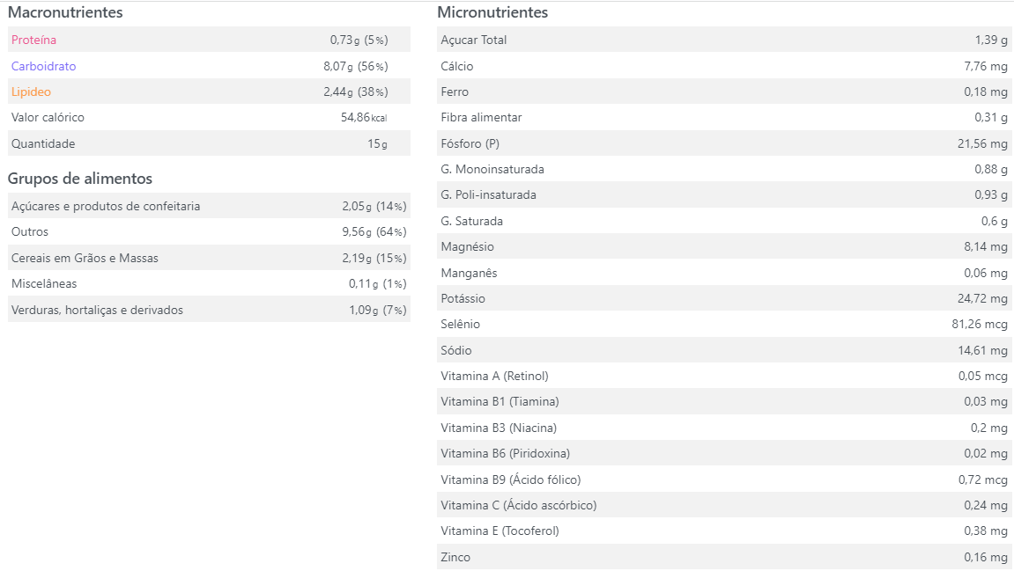The height and width of the screenshot is (571, 1014).
Task: Click the Açucar Total micronutrient row
Action: [x=724, y=40]
